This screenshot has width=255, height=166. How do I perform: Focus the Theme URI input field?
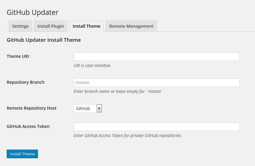(157, 57)
